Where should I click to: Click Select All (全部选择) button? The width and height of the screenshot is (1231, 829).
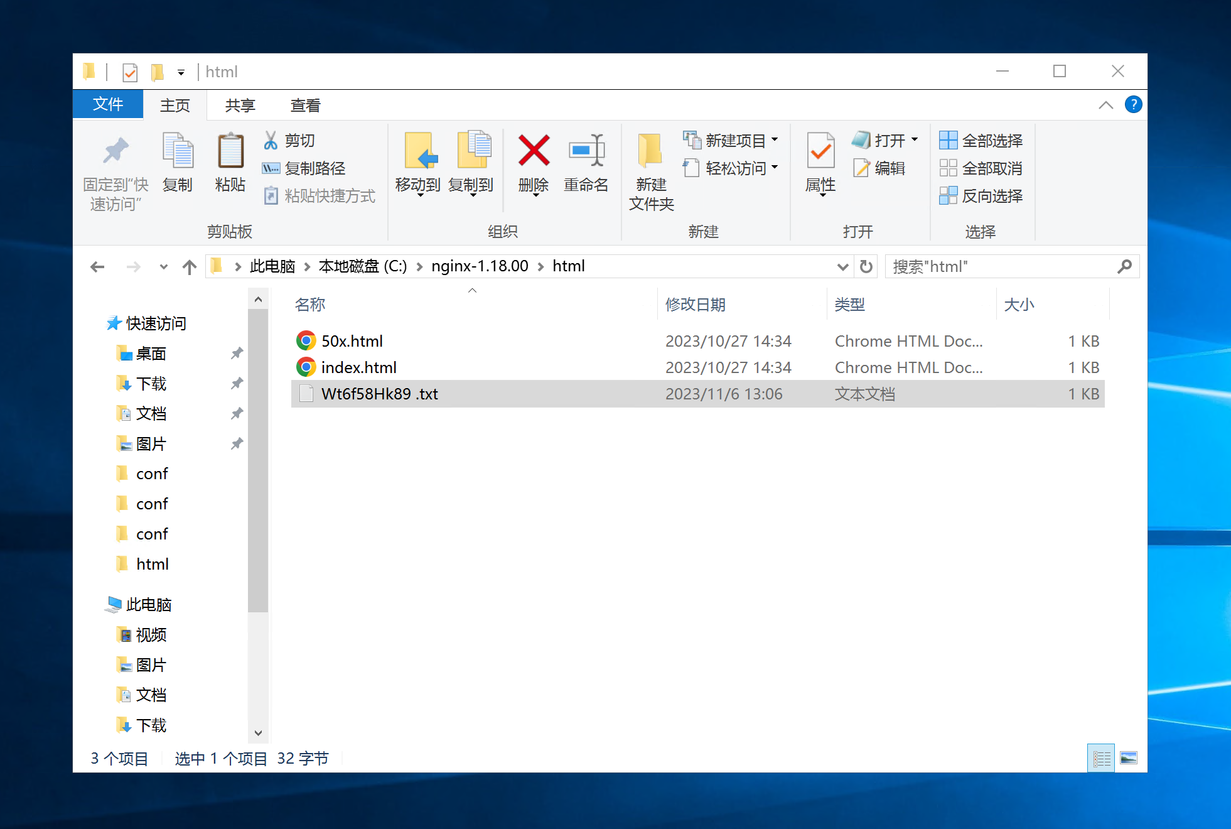point(981,141)
